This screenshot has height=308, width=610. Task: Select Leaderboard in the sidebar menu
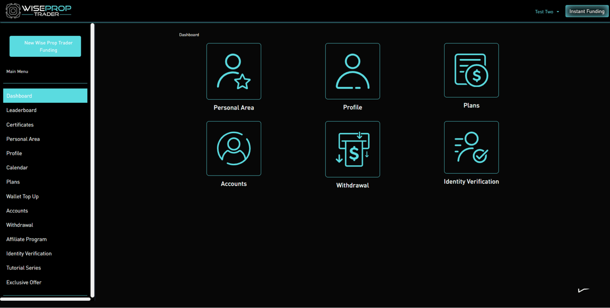(x=21, y=110)
